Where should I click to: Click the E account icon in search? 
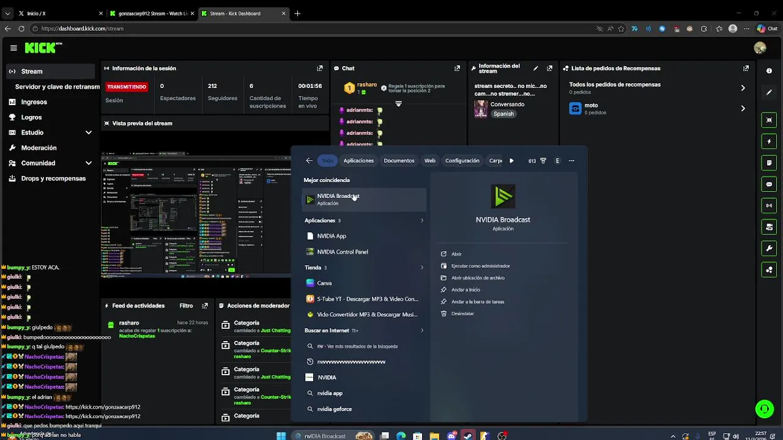[x=557, y=161]
